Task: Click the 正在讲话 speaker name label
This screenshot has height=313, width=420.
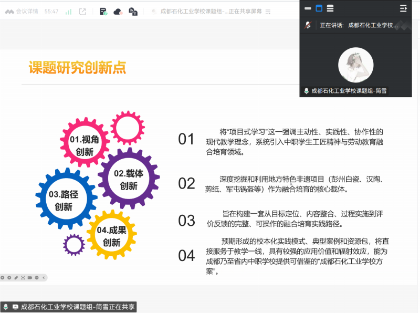Action: click(x=359, y=25)
